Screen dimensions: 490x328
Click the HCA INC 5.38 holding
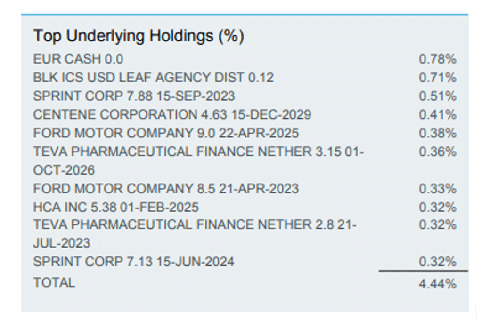(116, 207)
